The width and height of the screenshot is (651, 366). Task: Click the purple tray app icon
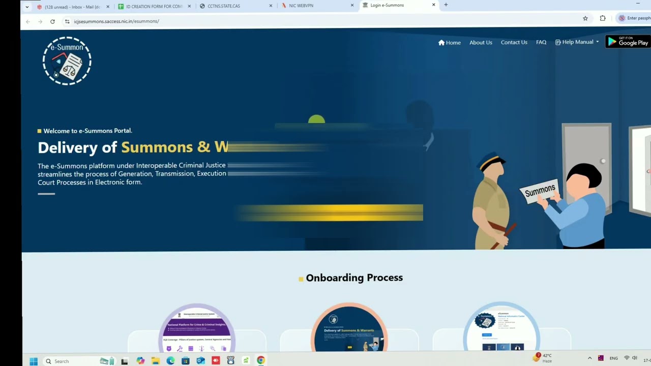601,358
